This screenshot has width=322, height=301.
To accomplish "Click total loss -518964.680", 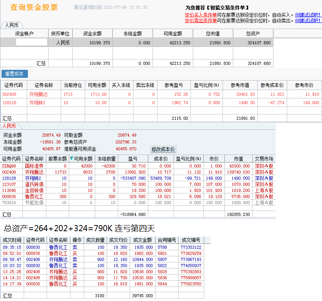I will tap(133, 214).
